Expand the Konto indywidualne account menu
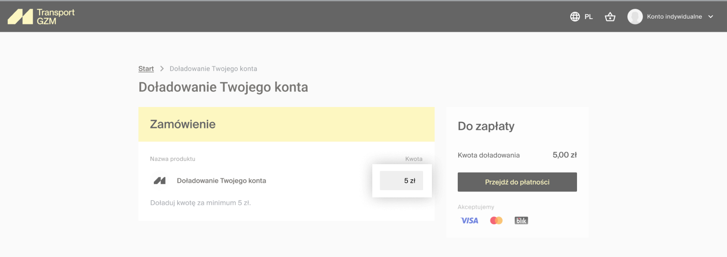This screenshot has width=727, height=257. 674,17
